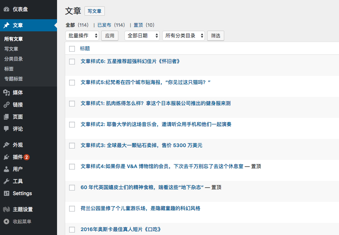Check the box for 文章样式5 post
Viewport: 339px width, 235px height.
pos(72,83)
